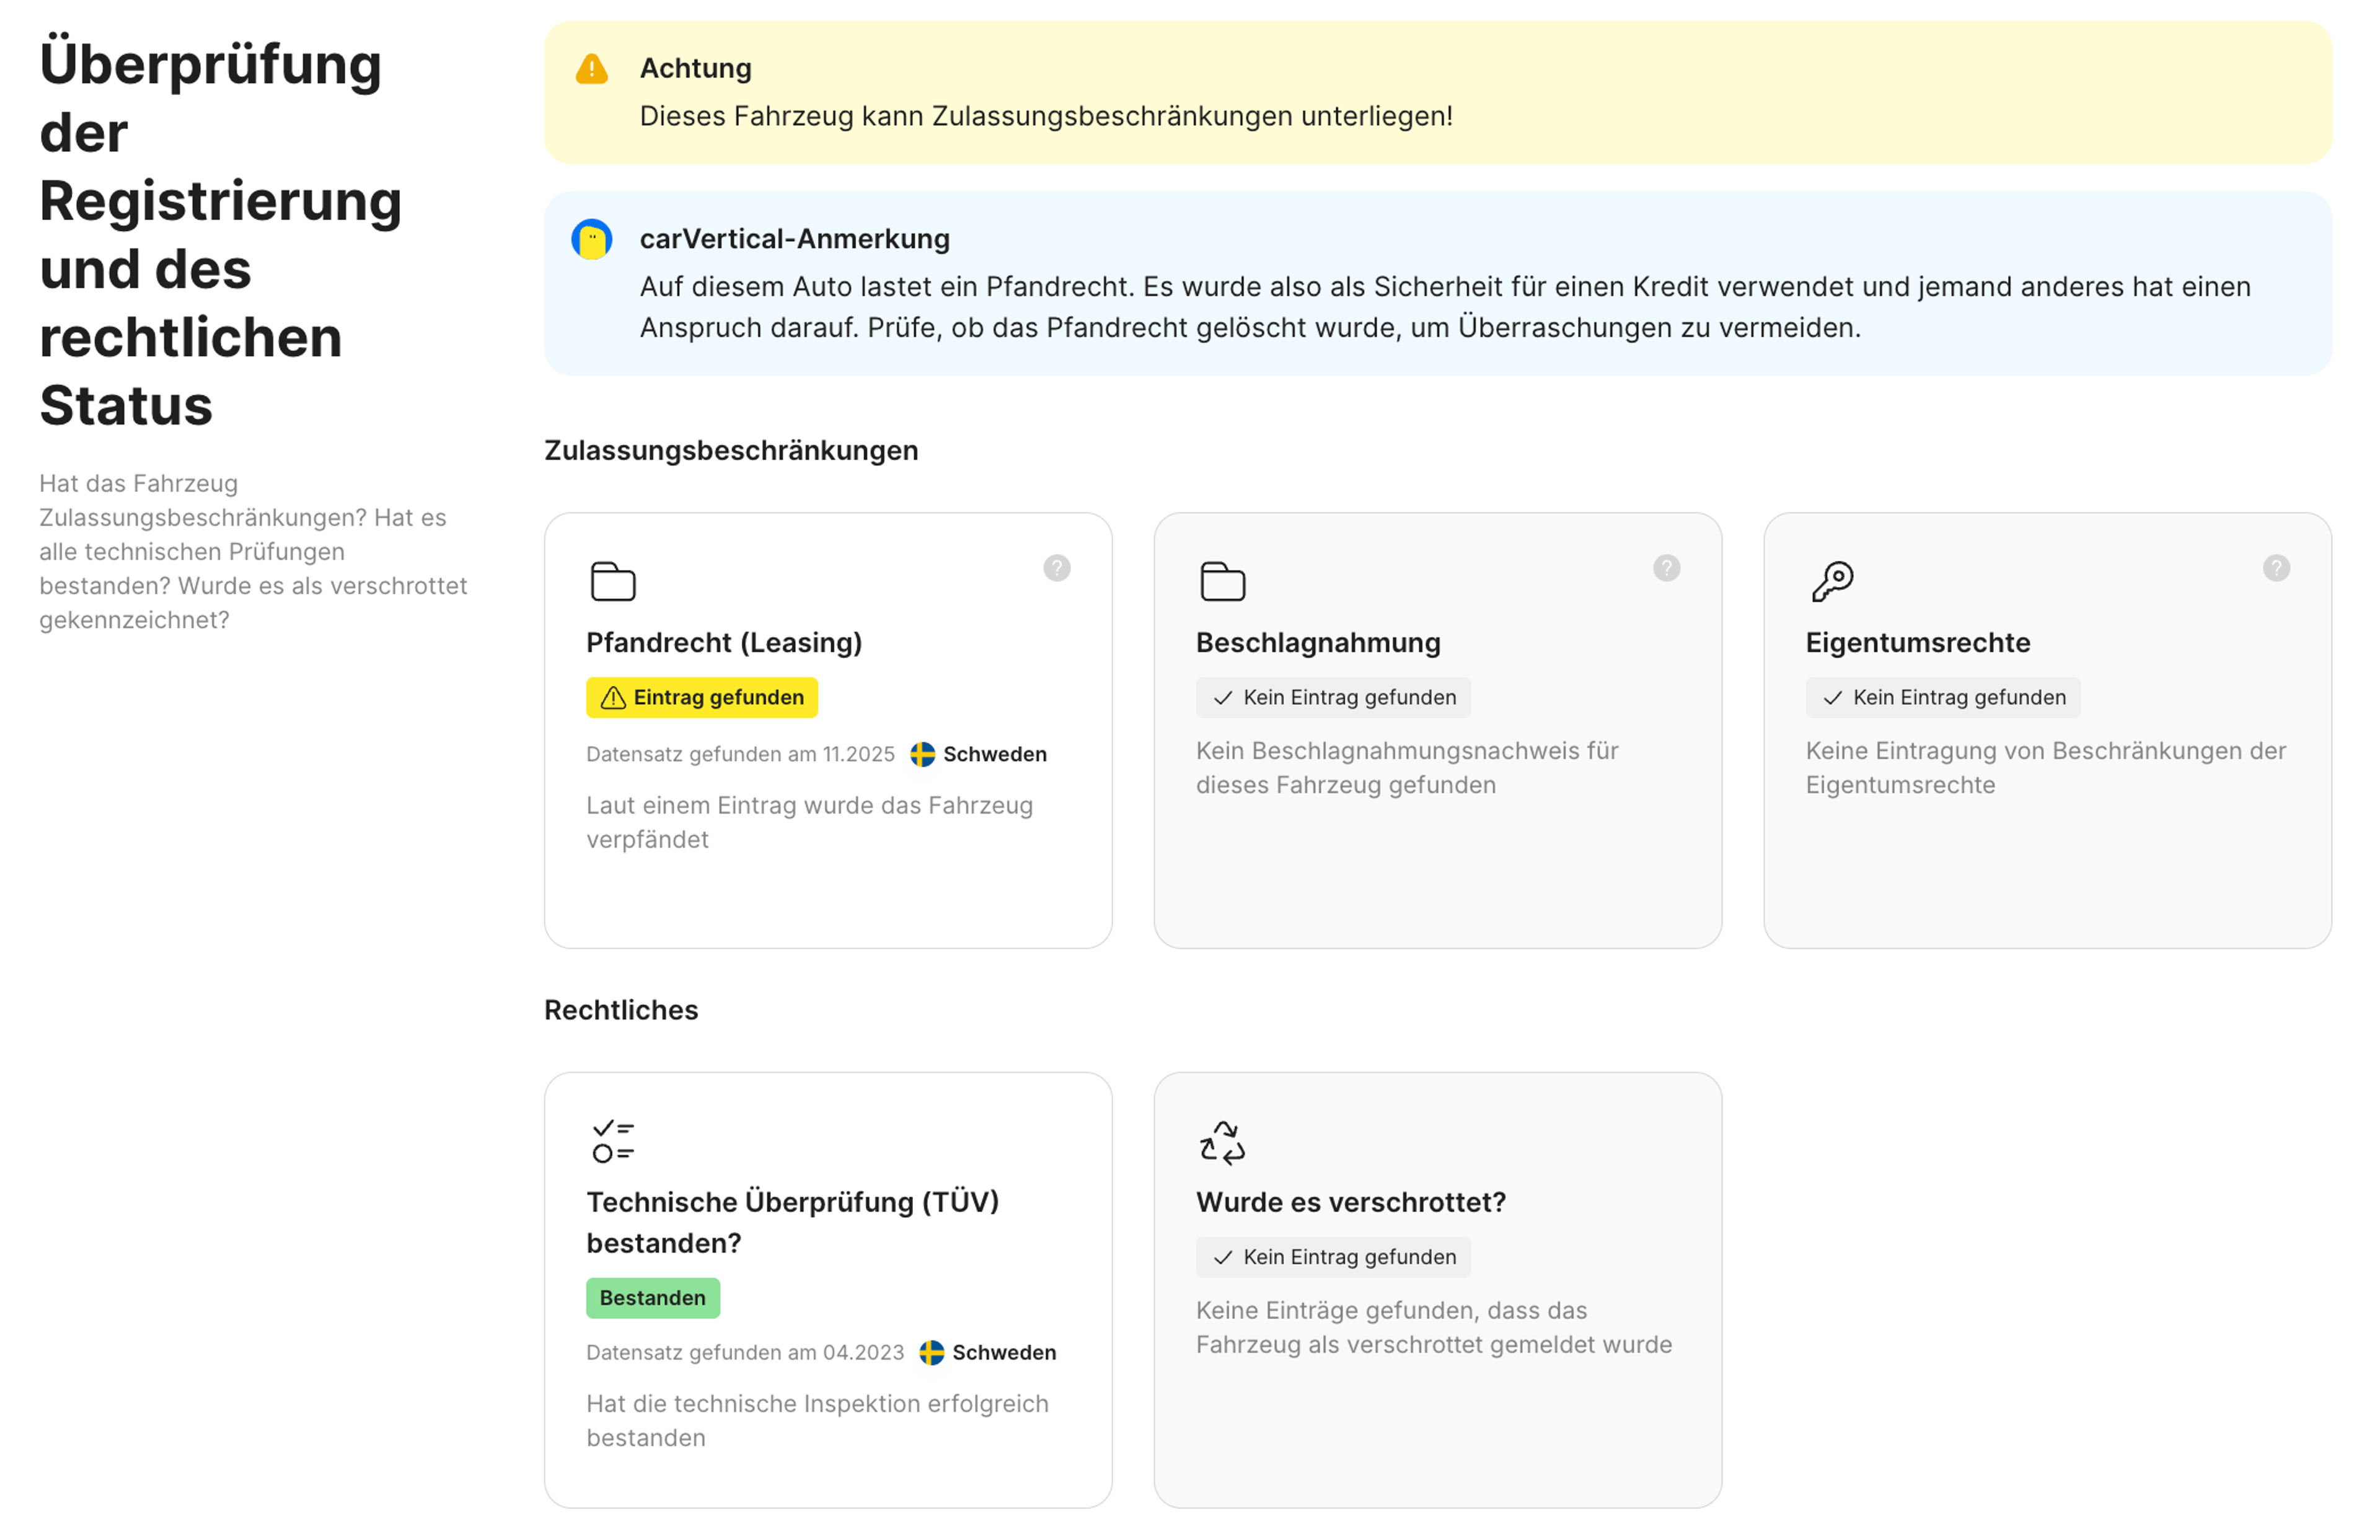Click the checklist icon on TÜV card
The image size is (2380, 1540).
click(613, 1141)
